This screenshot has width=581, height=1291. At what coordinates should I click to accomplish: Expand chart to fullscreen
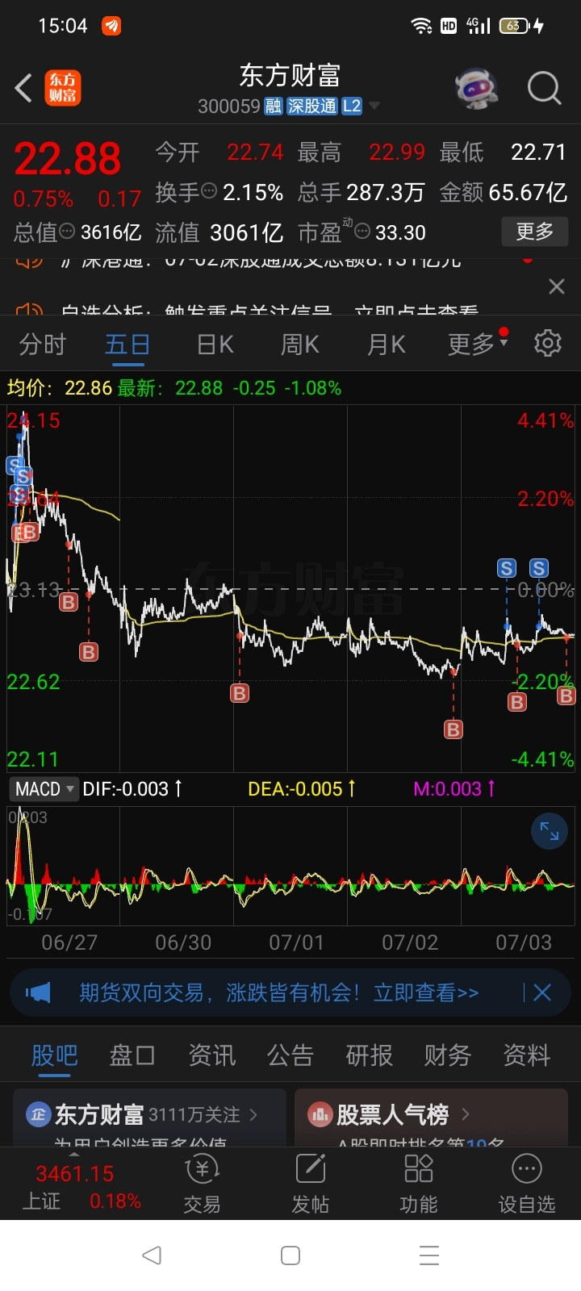pyautogui.click(x=550, y=831)
